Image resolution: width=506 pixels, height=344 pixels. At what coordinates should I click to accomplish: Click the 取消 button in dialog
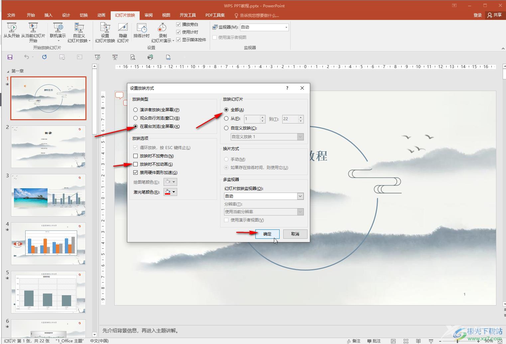[295, 234]
